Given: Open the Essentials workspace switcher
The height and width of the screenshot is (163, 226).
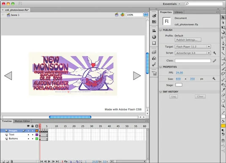Looking at the screenshot, I should point(172,4).
